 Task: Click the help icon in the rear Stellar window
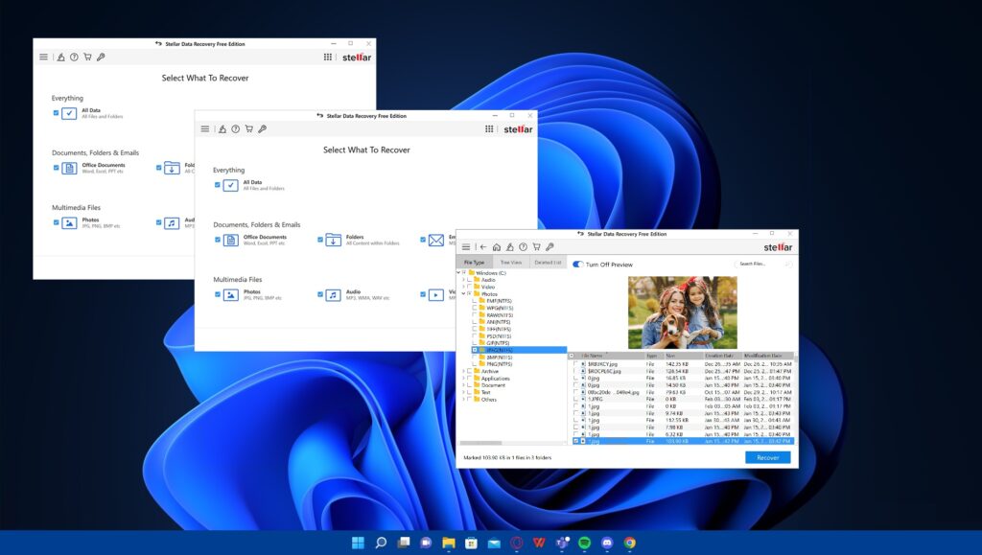tap(74, 57)
